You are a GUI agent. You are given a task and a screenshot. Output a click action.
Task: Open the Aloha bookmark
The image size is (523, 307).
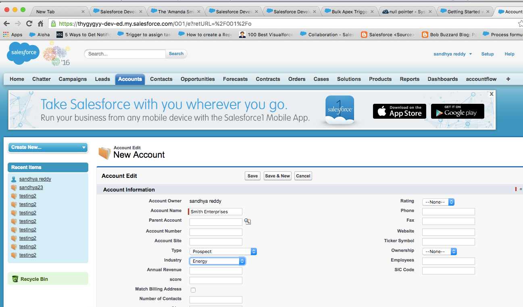(x=40, y=35)
